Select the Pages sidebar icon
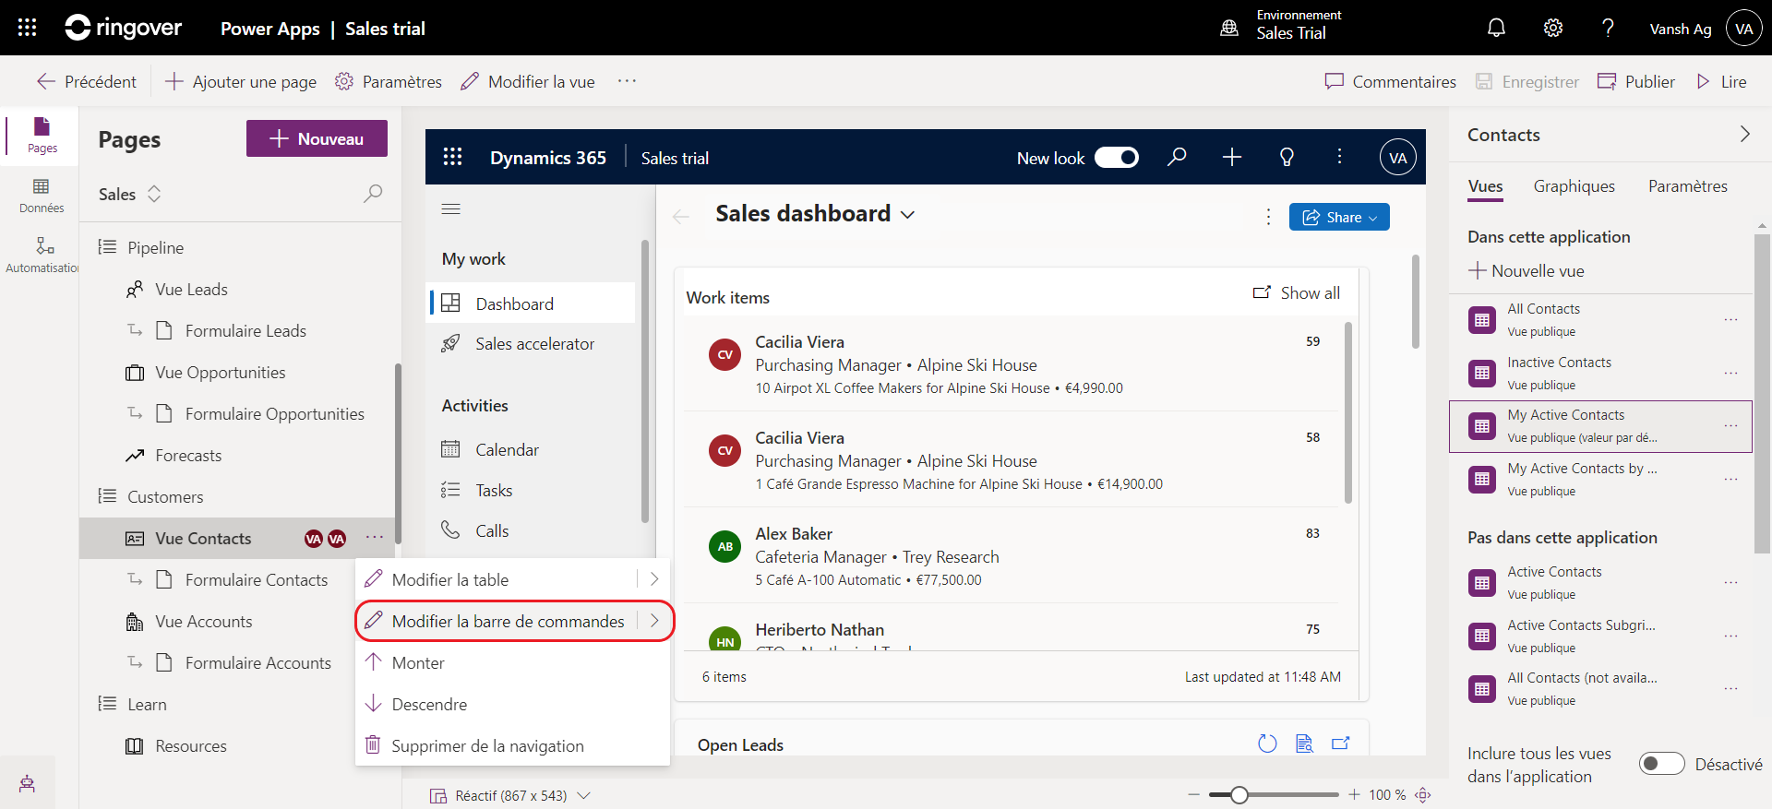The width and height of the screenshot is (1772, 809). pyautogui.click(x=42, y=135)
